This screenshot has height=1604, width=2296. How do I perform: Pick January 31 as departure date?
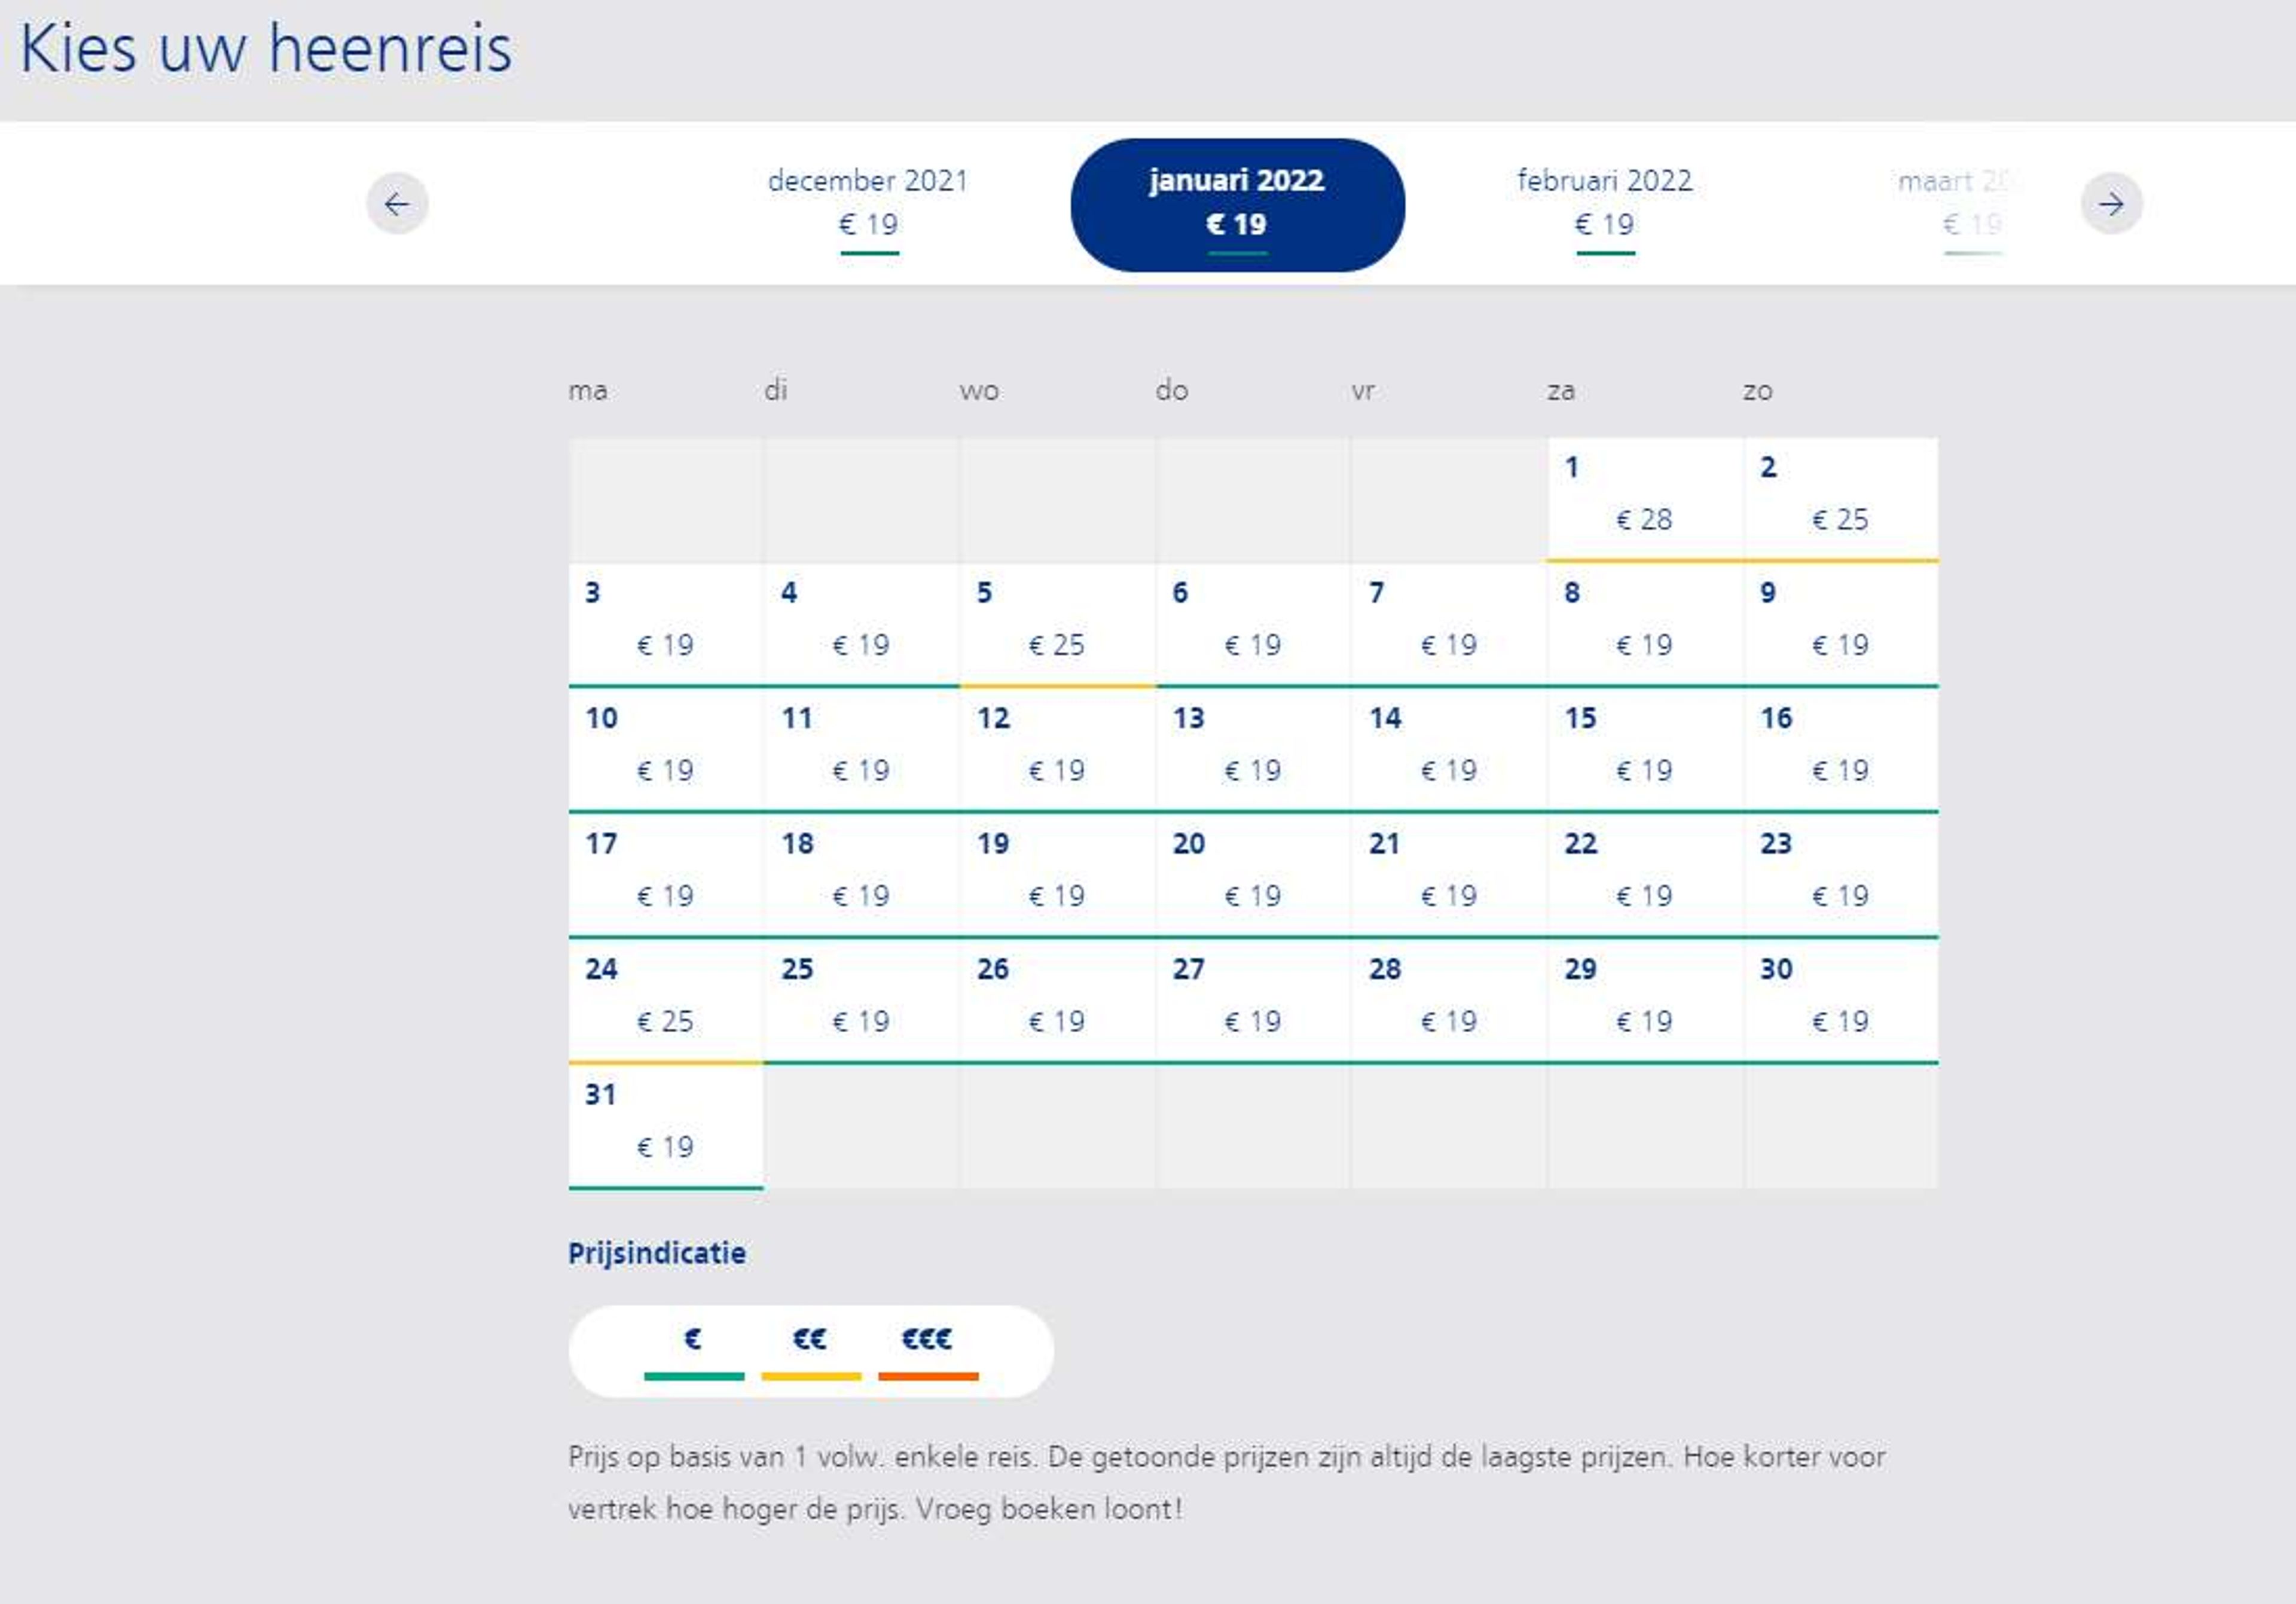tap(666, 1127)
